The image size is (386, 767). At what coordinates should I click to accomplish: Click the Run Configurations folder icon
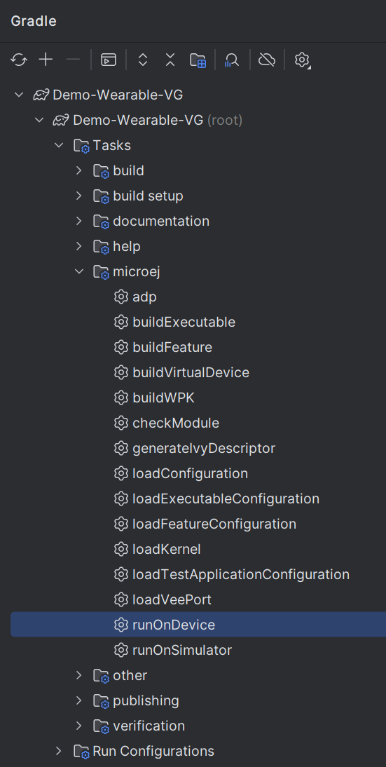pyautogui.click(x=81, y=752)
